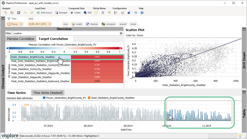This screenshot has height=139, width=247.
Task: Click the chart configuration icon
Action: 122,13
